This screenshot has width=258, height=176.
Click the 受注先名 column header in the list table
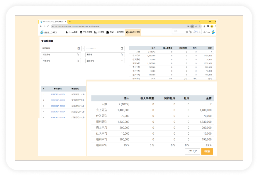coord(75,89)
